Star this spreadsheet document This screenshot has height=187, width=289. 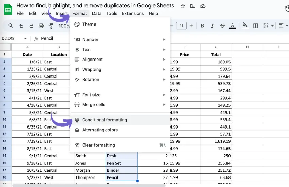(x=183, y=6)
